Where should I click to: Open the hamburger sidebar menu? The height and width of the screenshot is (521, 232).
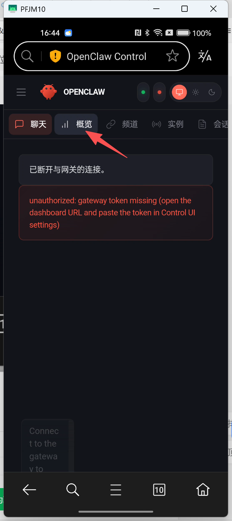[x=21, y=92]
